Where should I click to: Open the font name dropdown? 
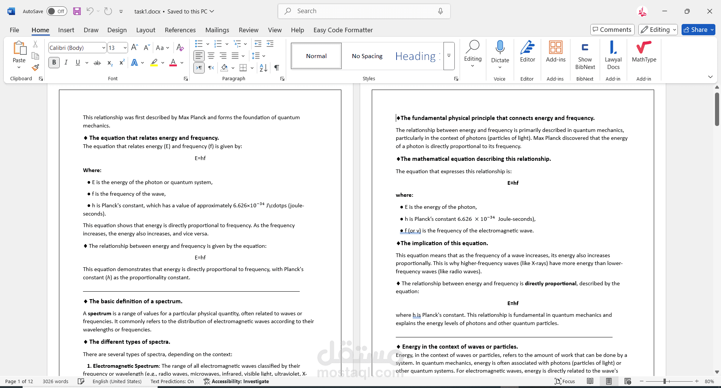[104, 48]
